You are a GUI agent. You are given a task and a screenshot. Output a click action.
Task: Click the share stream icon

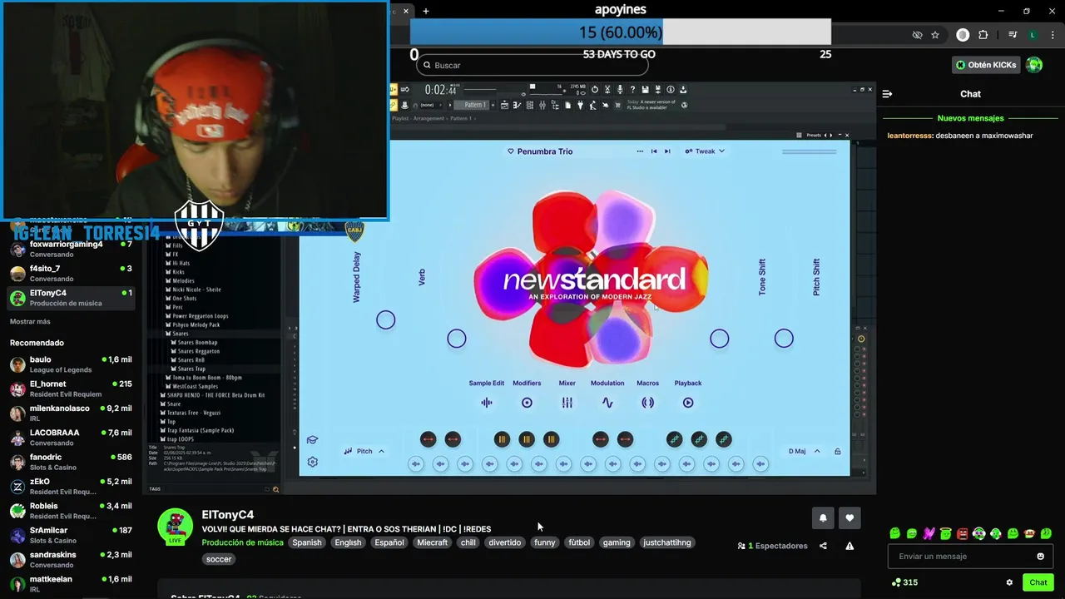[823, 546]
